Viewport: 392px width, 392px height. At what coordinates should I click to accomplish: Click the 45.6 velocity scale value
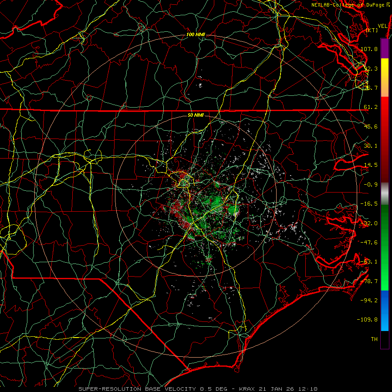(x=371, y=126)
